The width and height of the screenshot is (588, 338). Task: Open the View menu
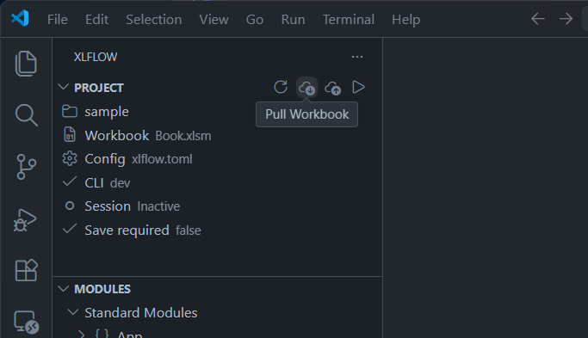click(214, 20)
